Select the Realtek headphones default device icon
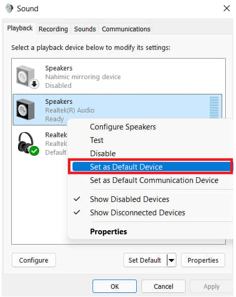 (x=28, y=143)
